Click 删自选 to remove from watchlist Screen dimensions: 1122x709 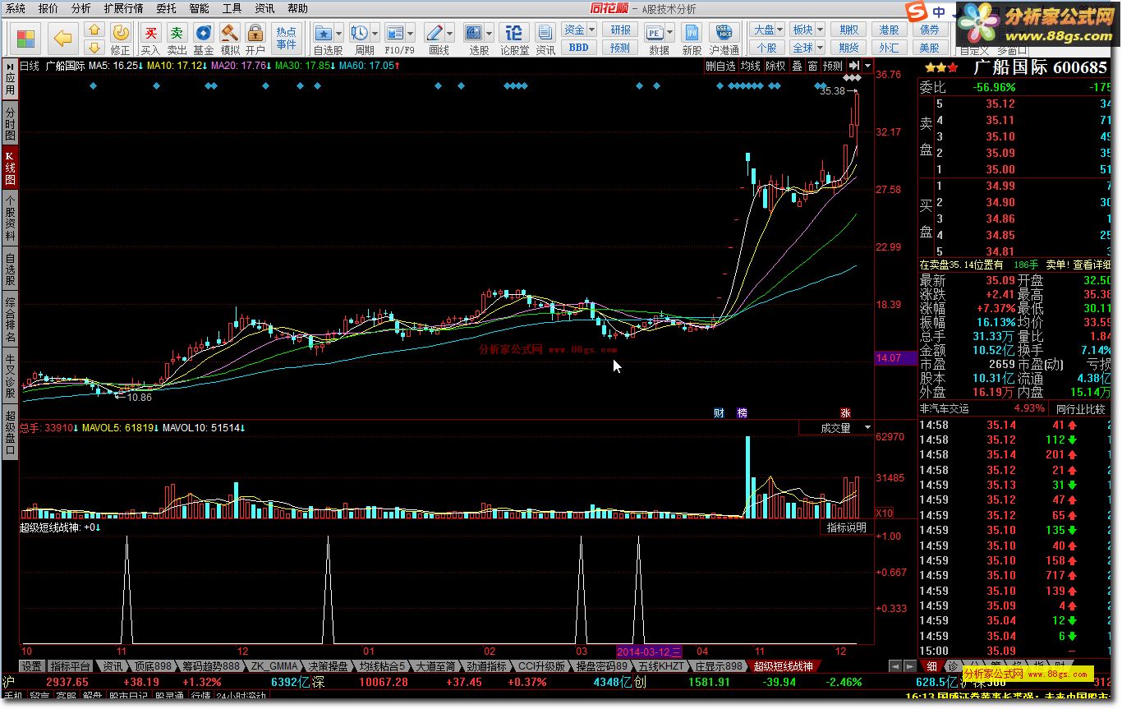(720, 66)
